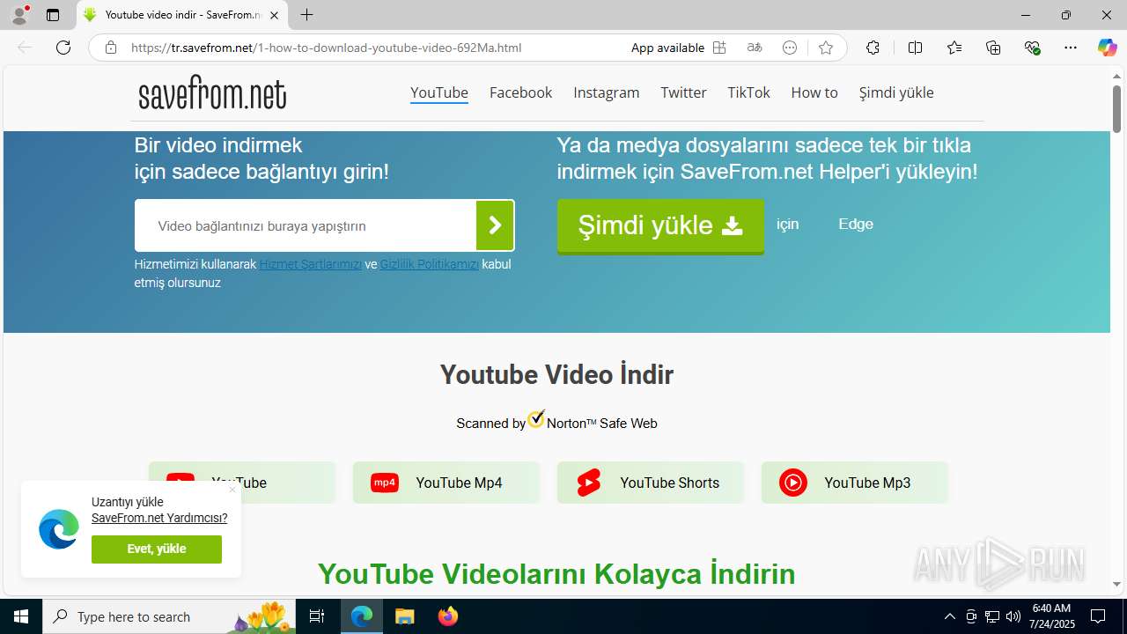1127x634 pixels.
Task: Open taskbar volume control
Action: click(1013, 616)
